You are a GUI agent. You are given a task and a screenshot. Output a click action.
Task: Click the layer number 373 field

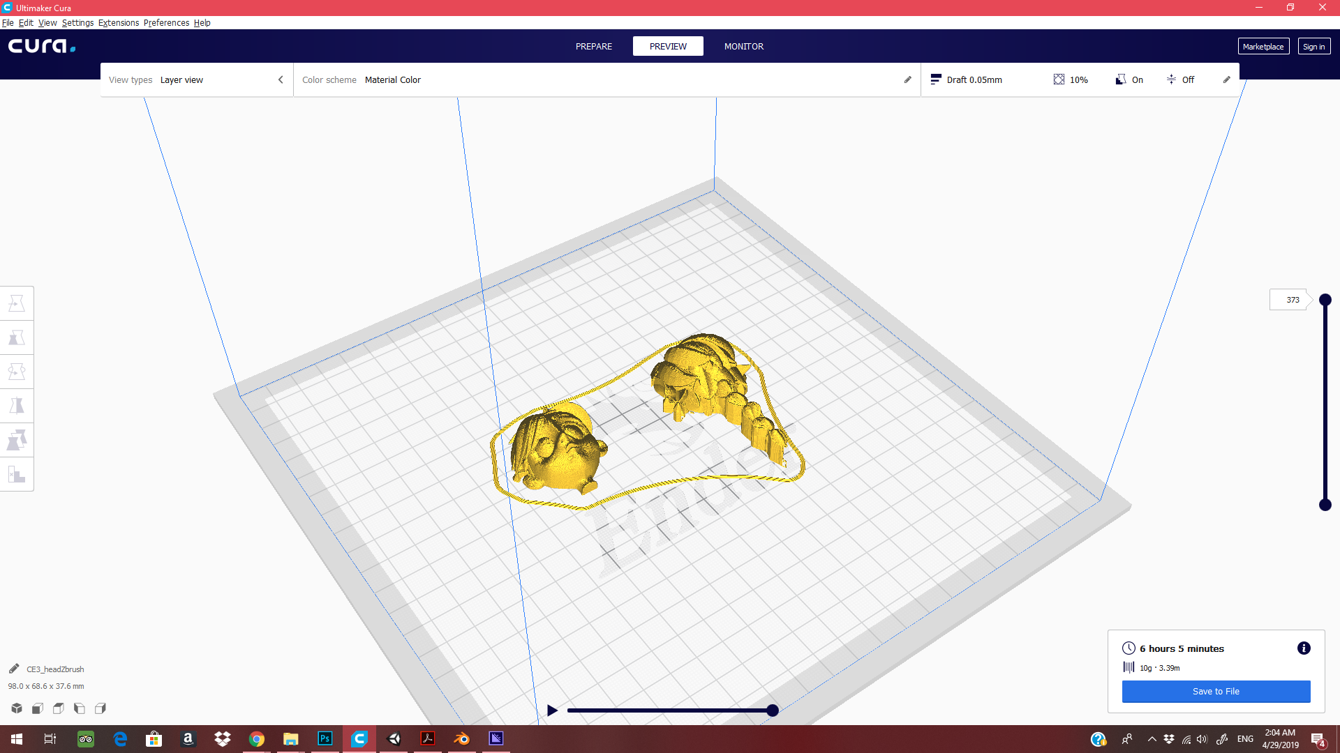pos(1292,300)
